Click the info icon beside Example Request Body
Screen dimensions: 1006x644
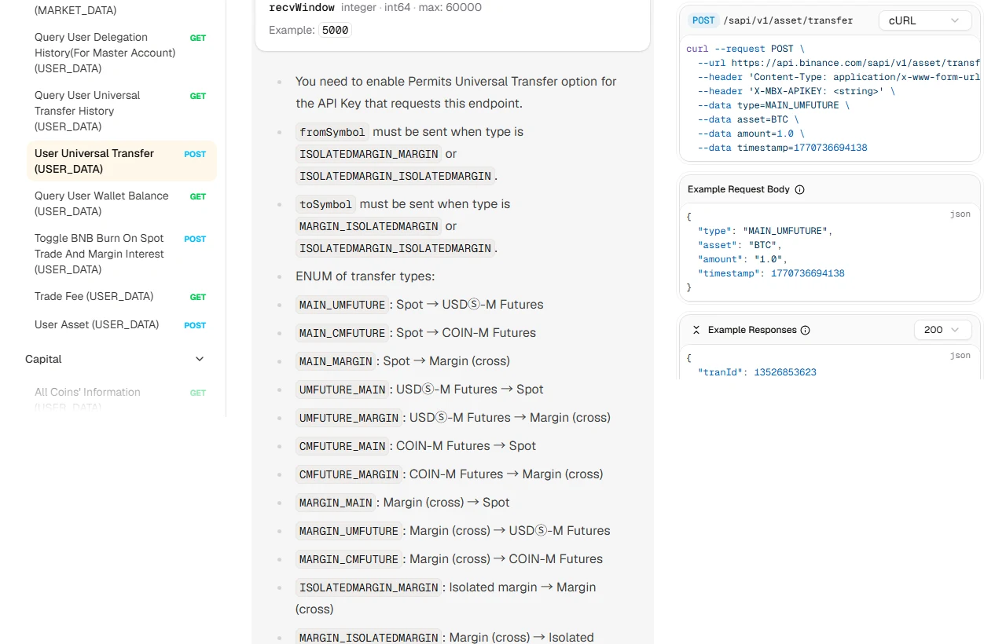coord(800,189)
